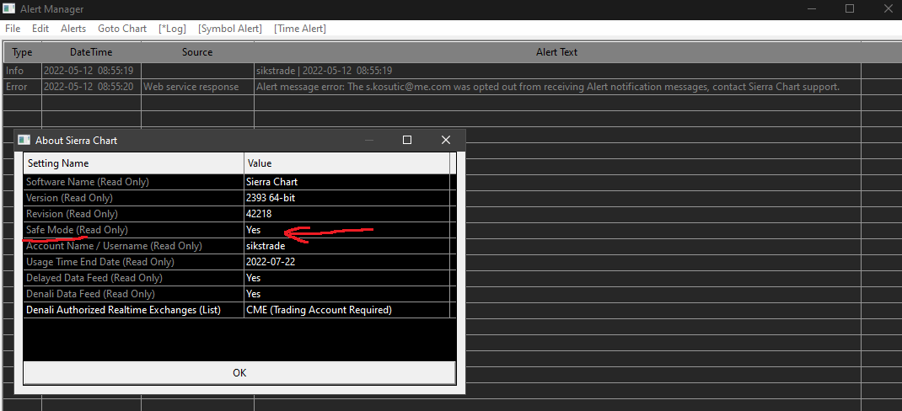Click the Type column header
Viewport: 902px width, 411px height.
pyautogui.click(x=23, y=52)
